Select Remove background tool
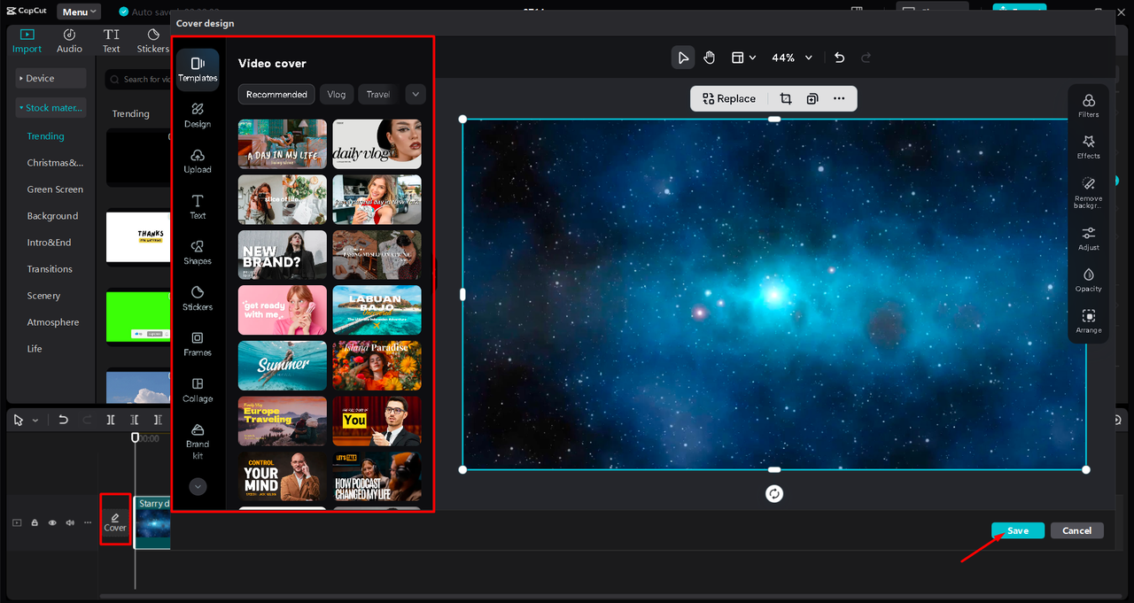The height and width of the screenshot is (603, 1134). coord(1089,192)
